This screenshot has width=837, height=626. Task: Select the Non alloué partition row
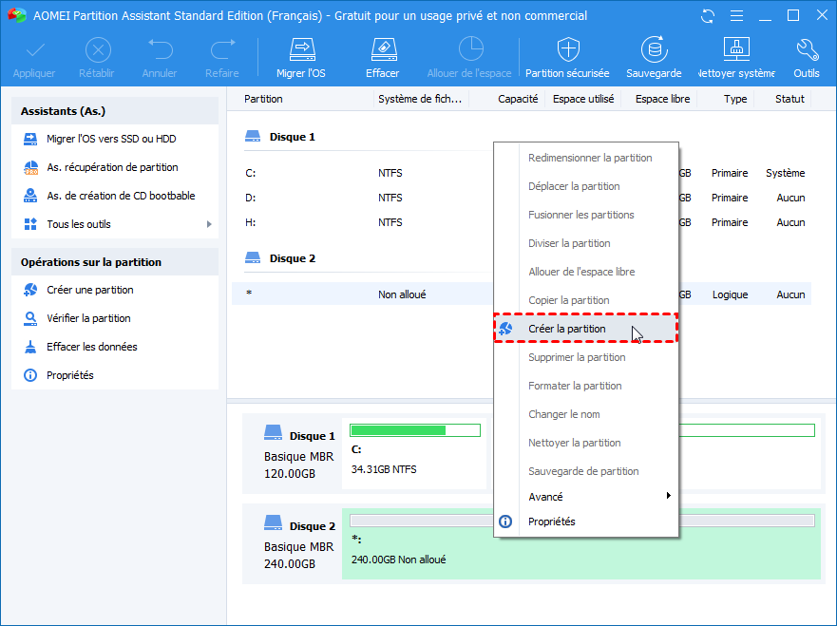pos(522,294)
